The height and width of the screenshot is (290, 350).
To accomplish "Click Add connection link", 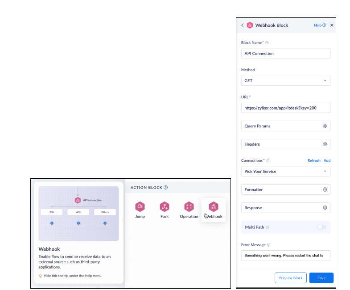I will point(327,160).
